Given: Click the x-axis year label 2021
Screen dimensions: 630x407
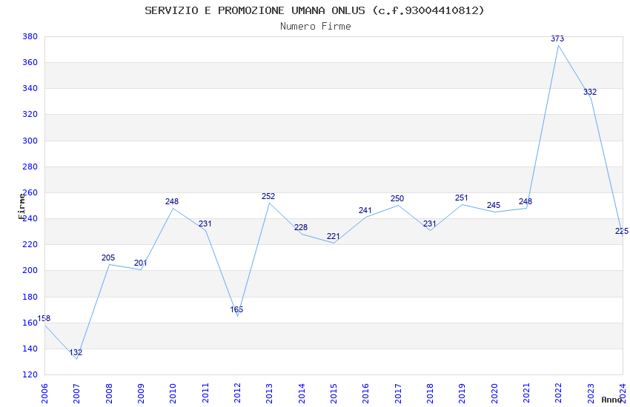Looking at the screenshot, I should 527,394.
